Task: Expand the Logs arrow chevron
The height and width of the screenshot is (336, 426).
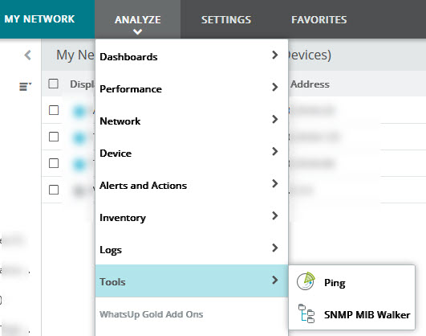Action: tap(274, 248)
